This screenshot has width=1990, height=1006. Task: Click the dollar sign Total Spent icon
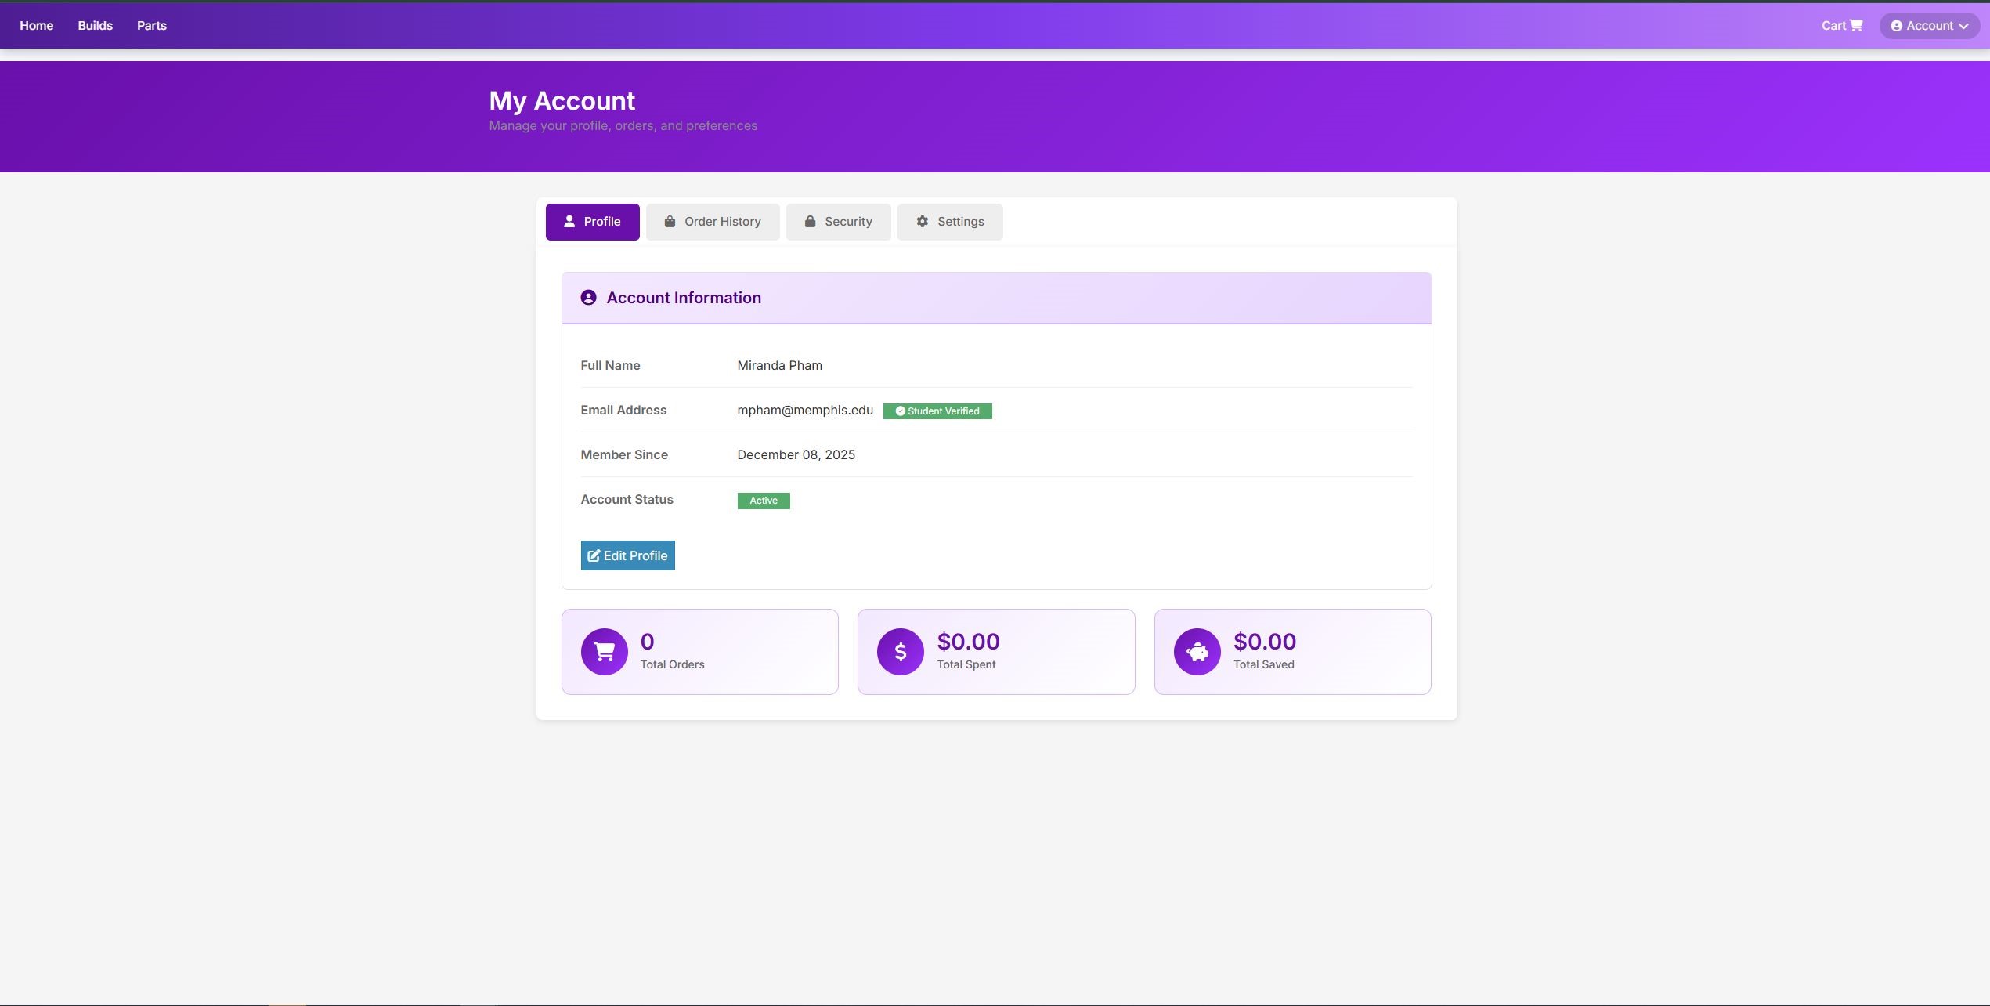pos(900,652)
